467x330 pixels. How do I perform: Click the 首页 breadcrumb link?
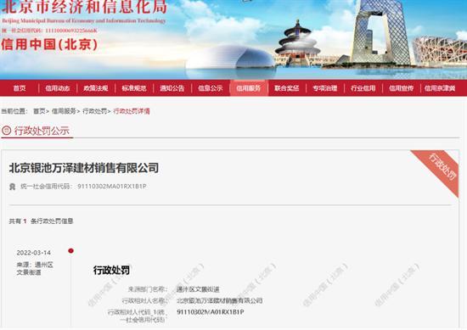39,111
